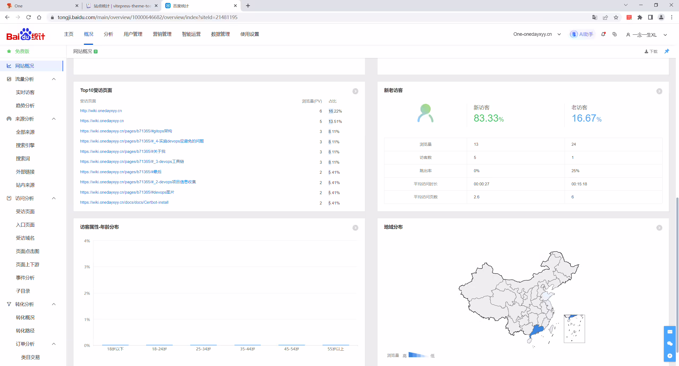Go to the browser home page

(x=39, y=17)
